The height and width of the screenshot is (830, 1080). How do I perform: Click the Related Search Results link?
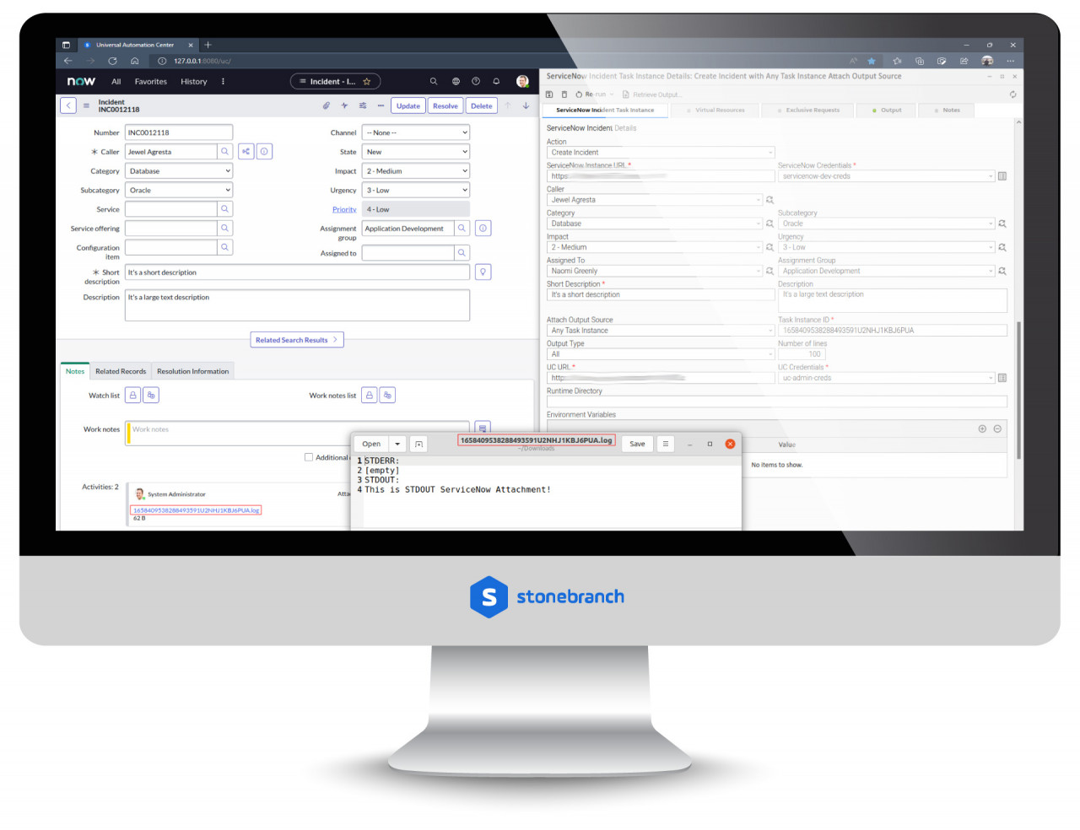click(296, 339)
